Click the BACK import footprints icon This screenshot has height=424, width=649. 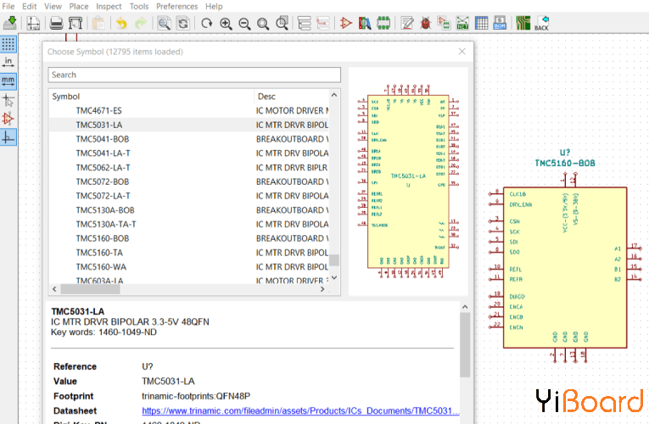pos(542,23)
